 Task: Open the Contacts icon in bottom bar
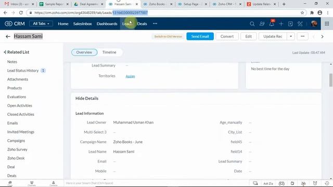[x=53, y=183]
